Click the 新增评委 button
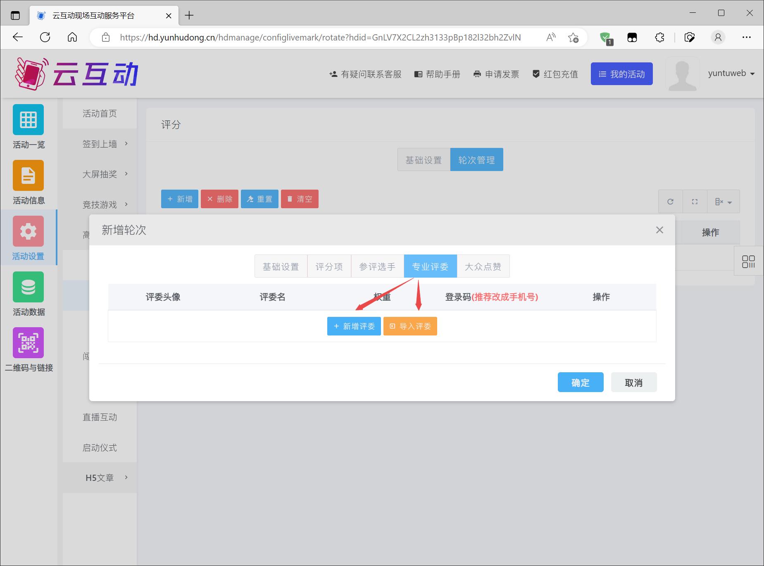 354,326
